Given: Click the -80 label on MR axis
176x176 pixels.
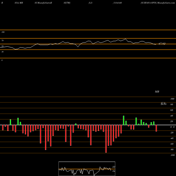Looking at the screenshot, I should pos(172,150).
